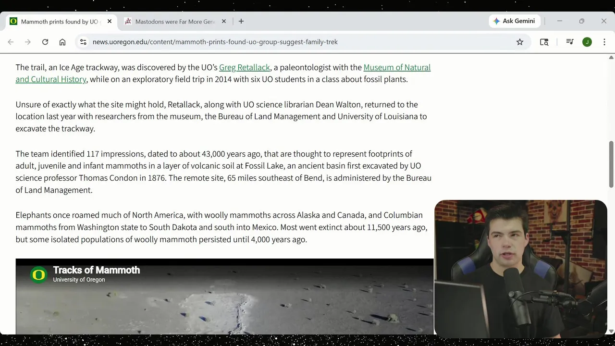
Task: Switch to the Mastodons were Far More tab
Action: (175, 21)
